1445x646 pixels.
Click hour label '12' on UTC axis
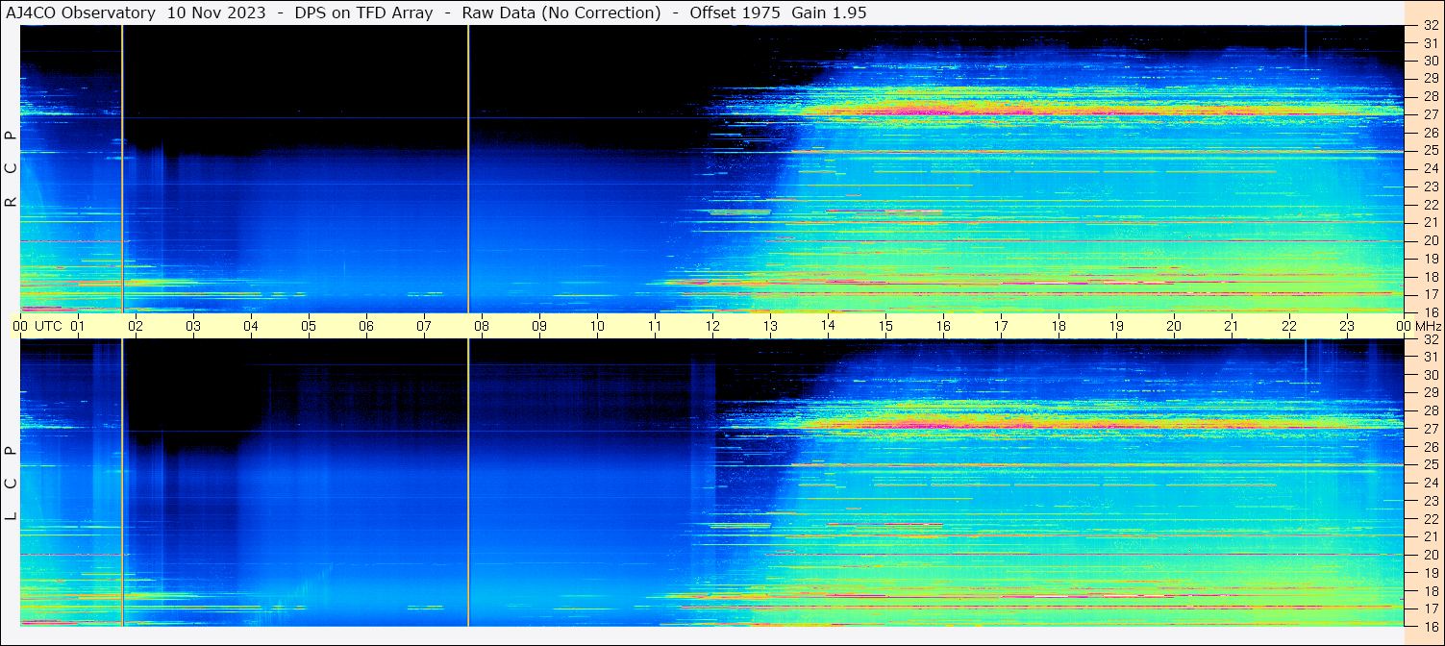point(712,326)
